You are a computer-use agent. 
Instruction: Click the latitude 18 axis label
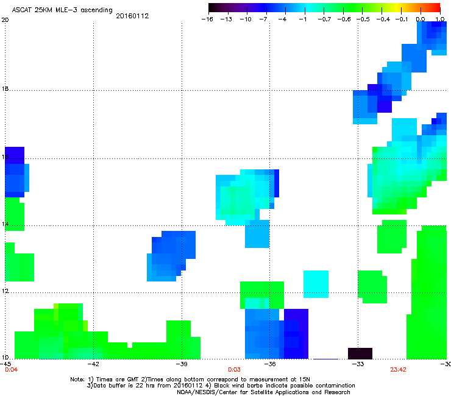point(5,88)
